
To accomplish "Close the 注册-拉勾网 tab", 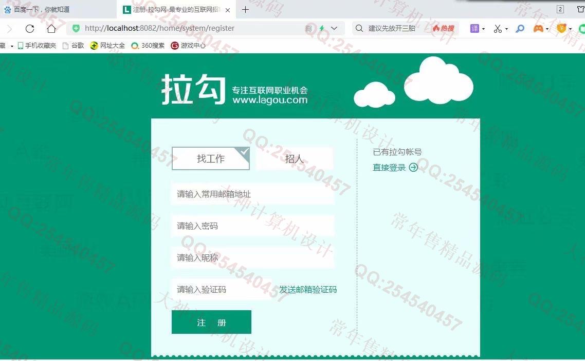I will 228,10.
